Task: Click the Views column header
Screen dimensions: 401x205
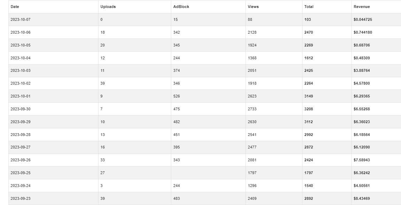Action: [x=253, y=7]
